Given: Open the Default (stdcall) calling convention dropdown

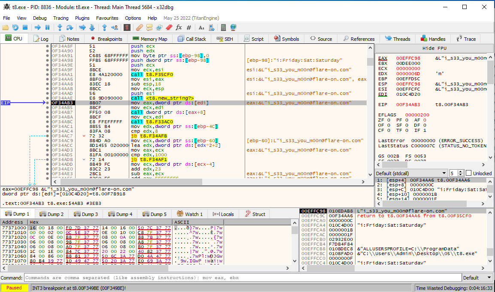Looking at the screenshot, I should pos(411,173).
